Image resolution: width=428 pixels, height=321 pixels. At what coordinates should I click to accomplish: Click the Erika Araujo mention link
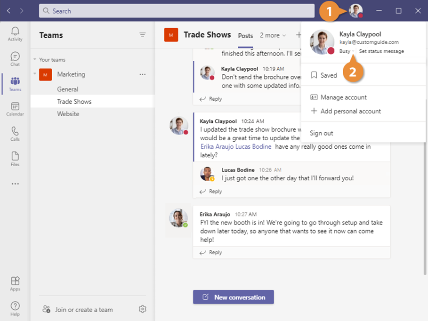(217, 146)
